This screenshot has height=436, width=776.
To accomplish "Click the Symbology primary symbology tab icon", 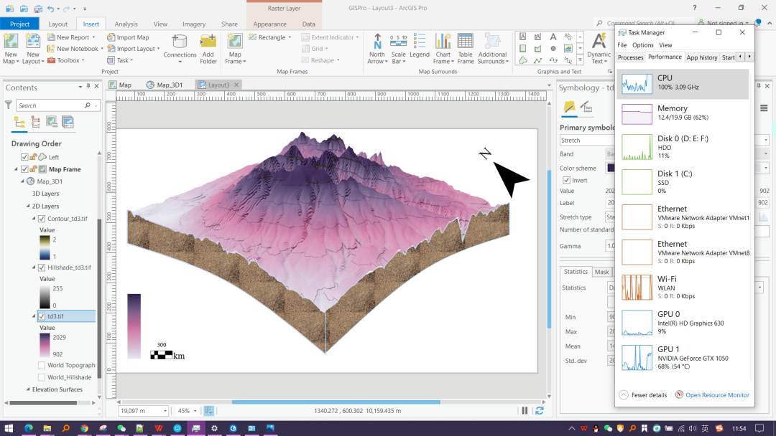I will click(569, 107).
